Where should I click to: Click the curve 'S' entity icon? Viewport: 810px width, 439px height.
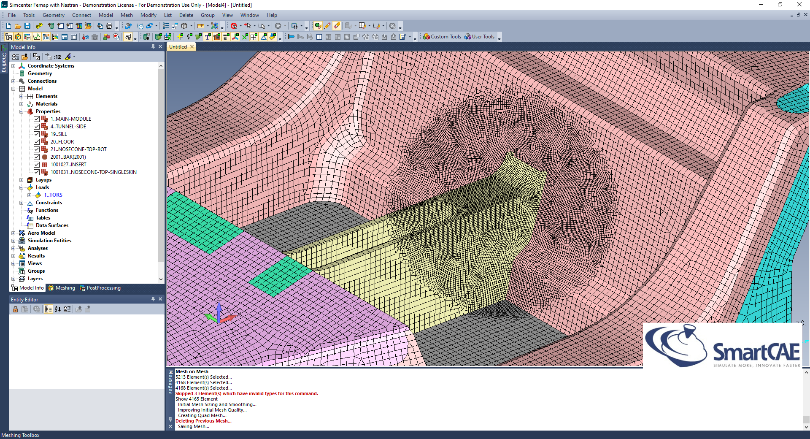pos(189,37)
